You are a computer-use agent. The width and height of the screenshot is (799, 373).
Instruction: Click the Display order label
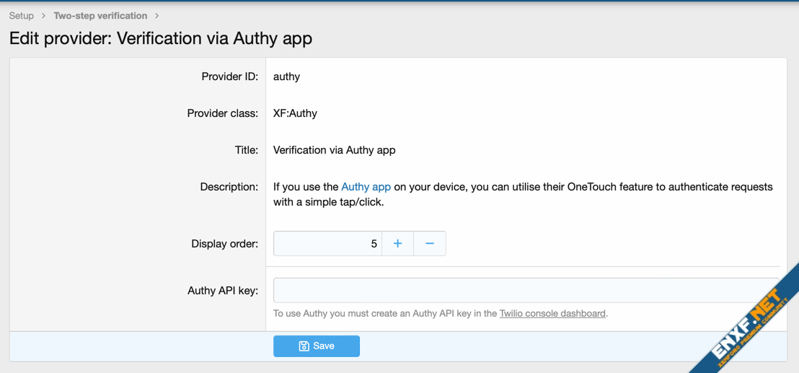tap(224, 244)
